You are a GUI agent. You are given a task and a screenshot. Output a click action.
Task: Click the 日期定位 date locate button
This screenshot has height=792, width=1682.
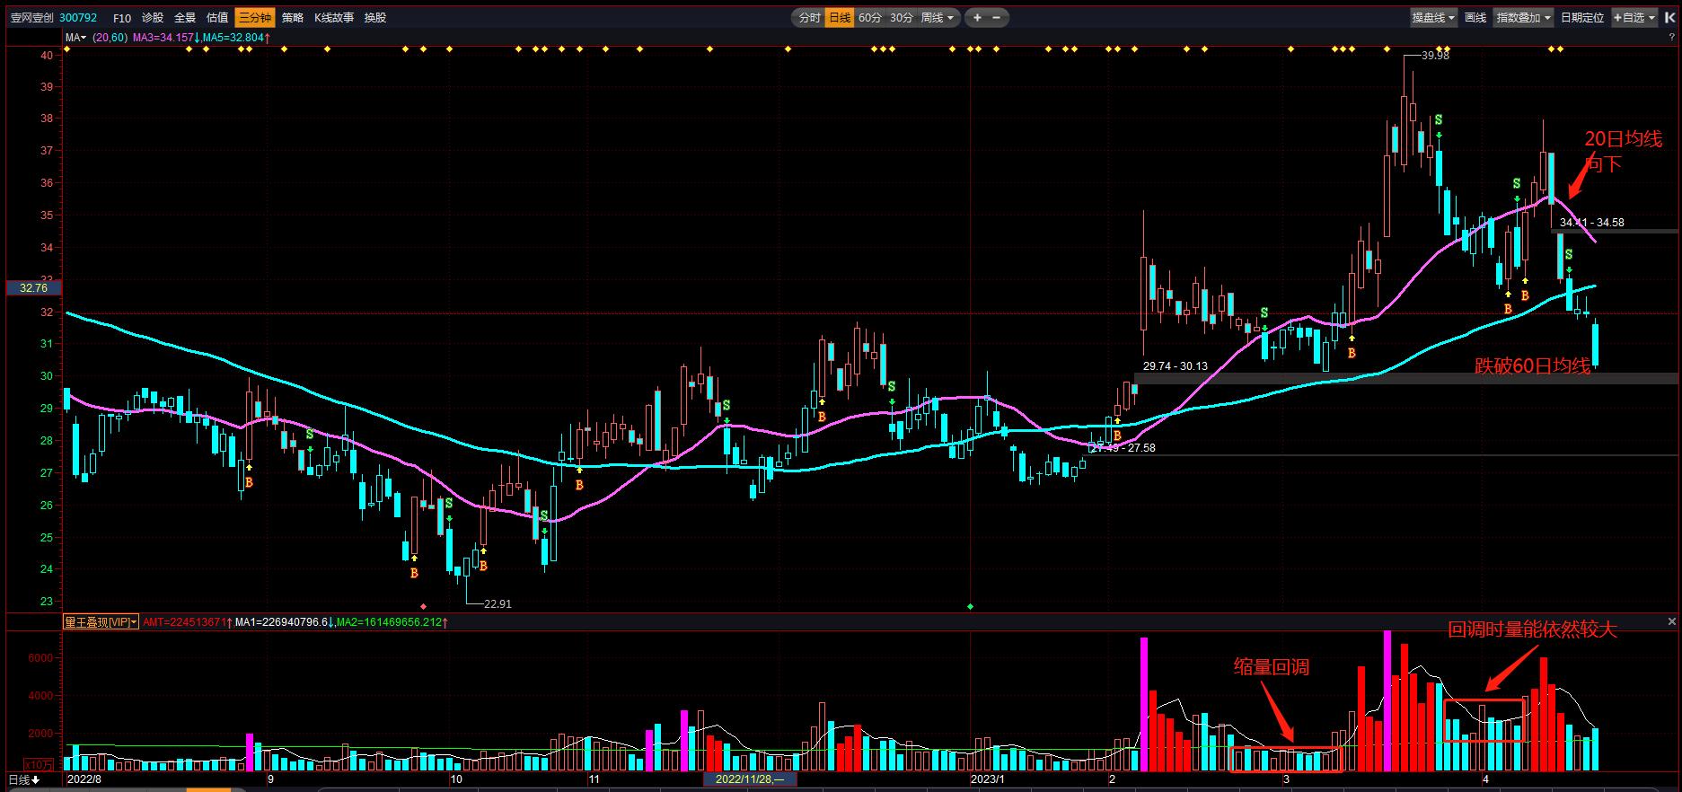click(1581, 18)
